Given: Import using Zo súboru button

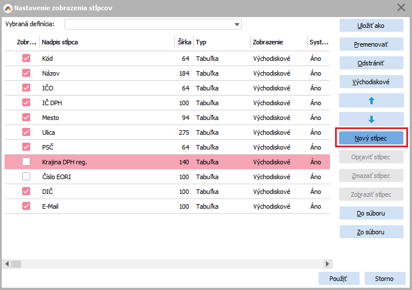Looking at the screenshot, I should [371, 232].
